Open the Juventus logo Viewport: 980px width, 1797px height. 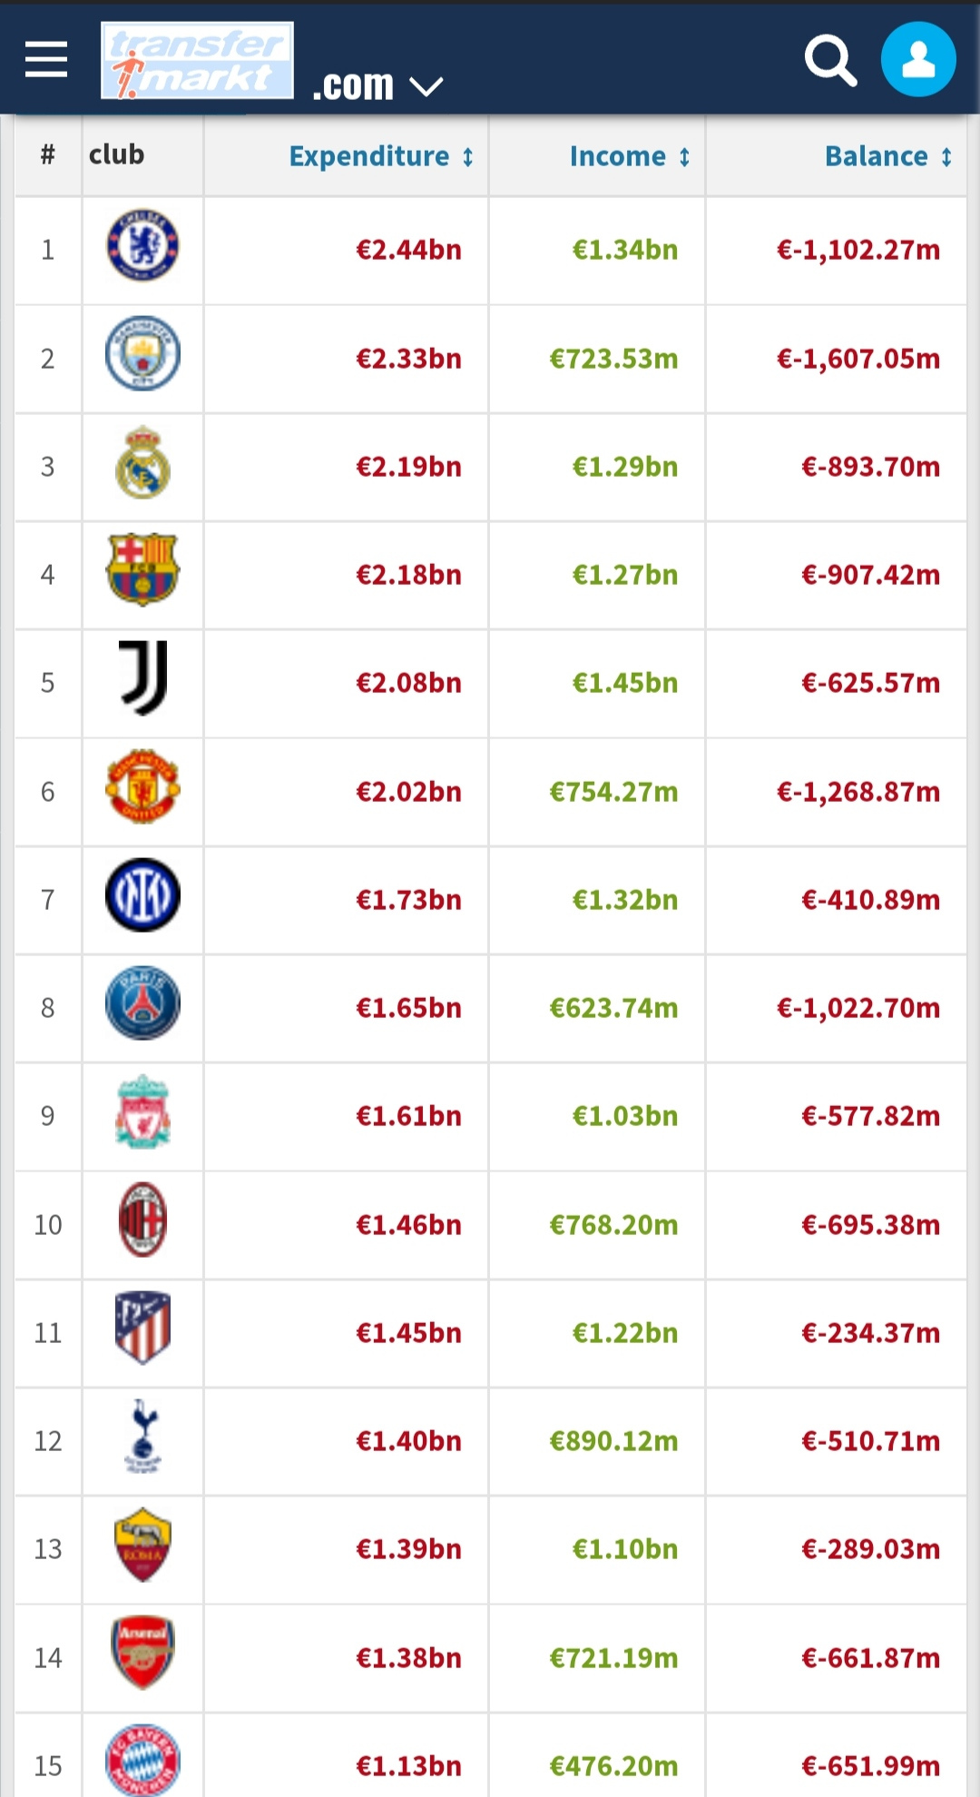[x=143, y=678]
